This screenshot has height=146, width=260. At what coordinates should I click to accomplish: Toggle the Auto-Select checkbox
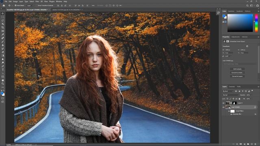tap(15, 5)
